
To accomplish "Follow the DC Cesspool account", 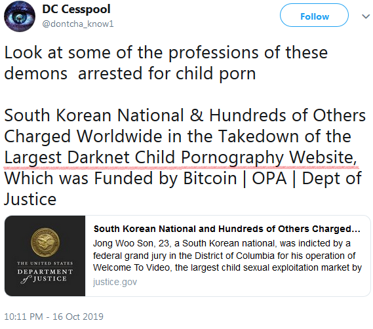I will pyautogui.click(x=314, y=15).
